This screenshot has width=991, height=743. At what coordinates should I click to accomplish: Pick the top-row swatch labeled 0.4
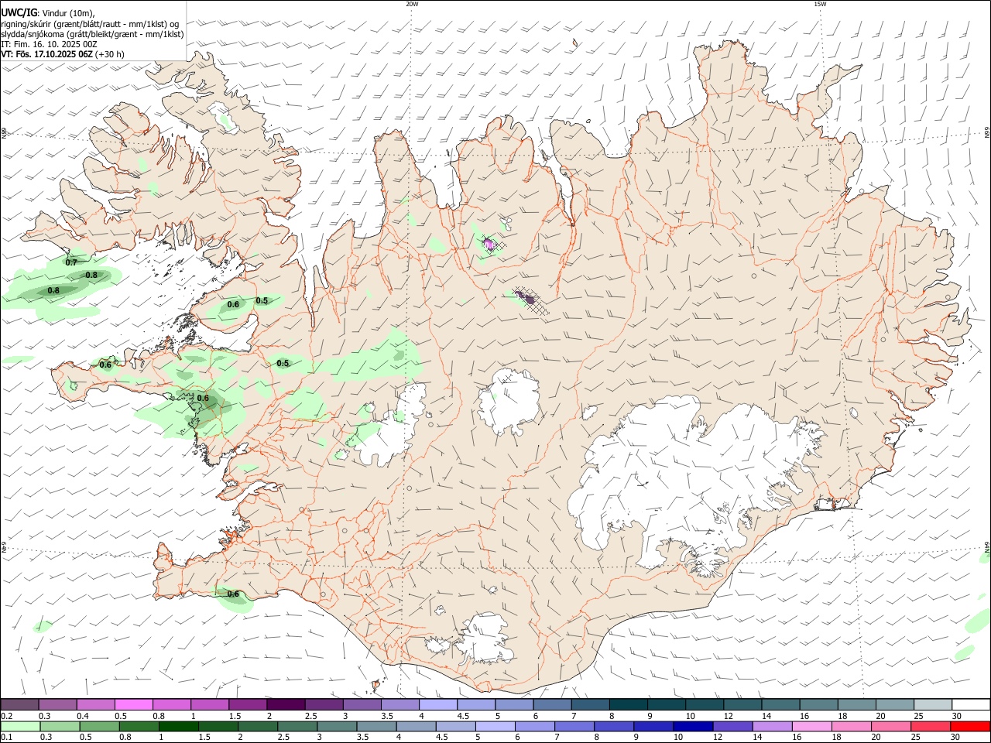point(95,704)
